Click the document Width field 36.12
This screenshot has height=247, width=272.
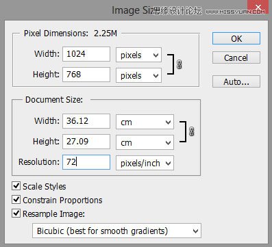coord(86,121)
